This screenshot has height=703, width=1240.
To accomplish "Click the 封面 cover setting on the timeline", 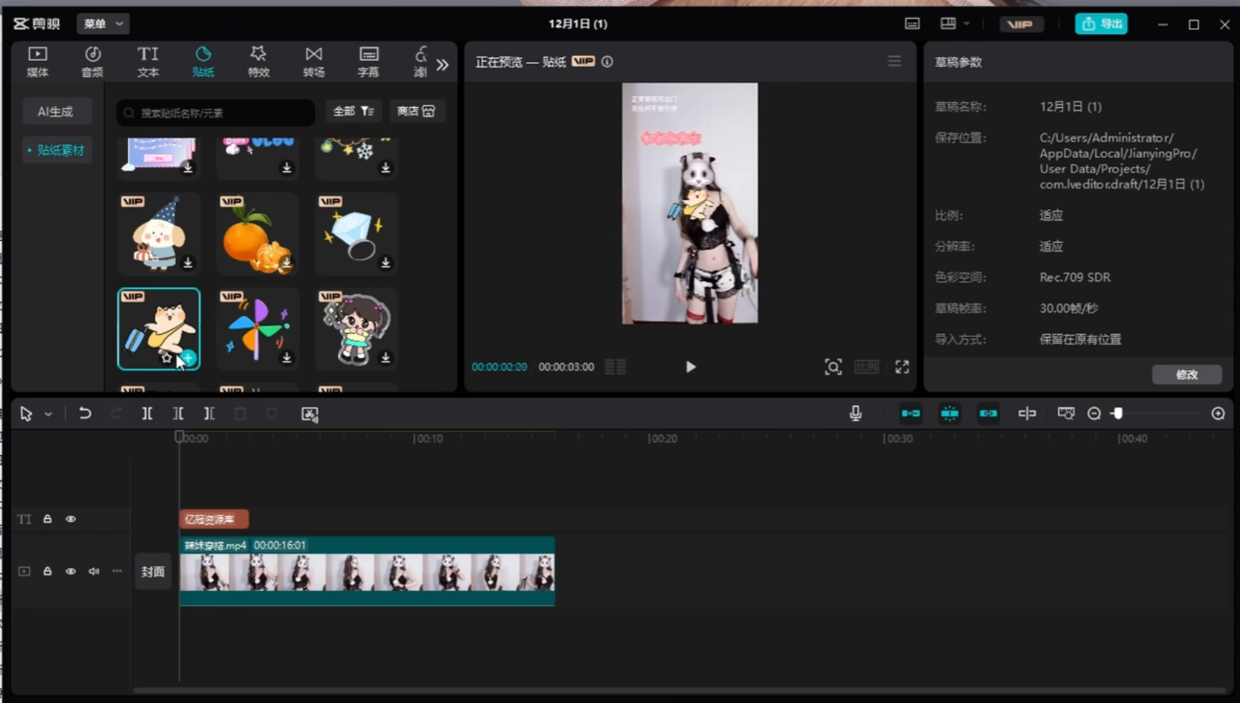I will pos(153,571).
